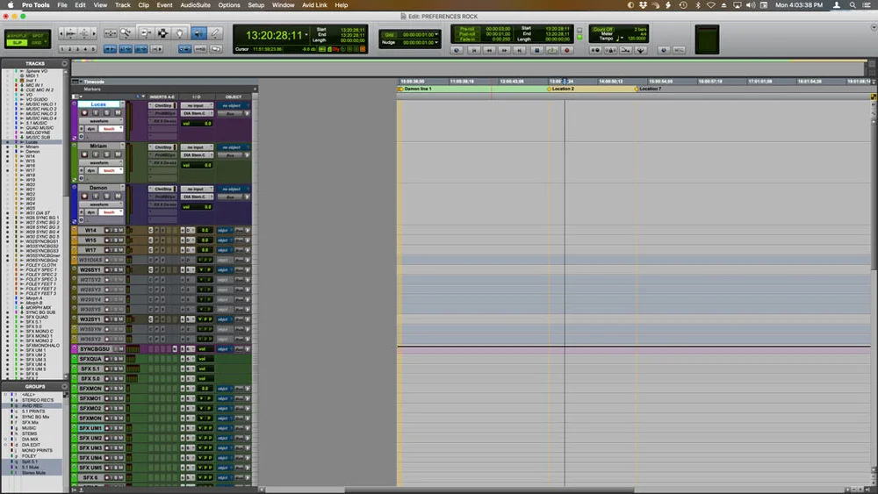
Task: Select the Zoomer tool in the toolbar
Action: pos(126,33)
